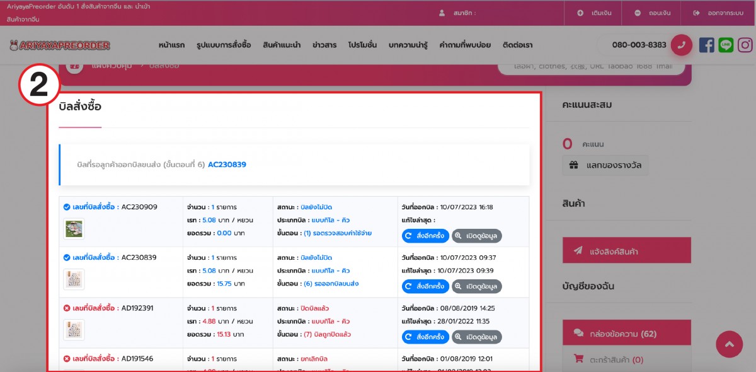Click สั่งอีกครั้ง for bill AC230909
This screenshot has width=756, height=372.
(425, 235)
